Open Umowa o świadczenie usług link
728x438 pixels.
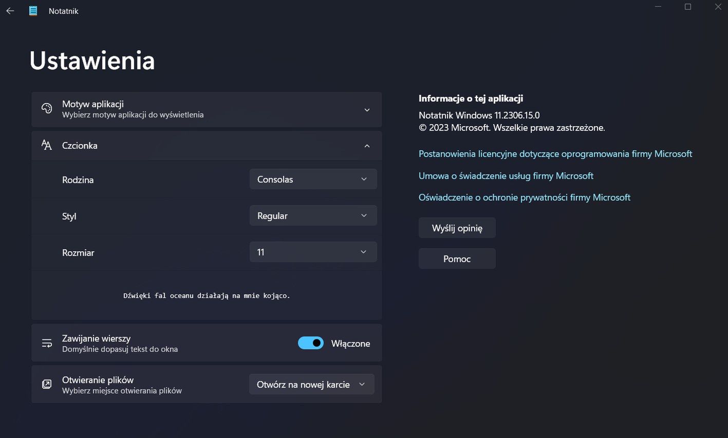(x=506, y=176)
